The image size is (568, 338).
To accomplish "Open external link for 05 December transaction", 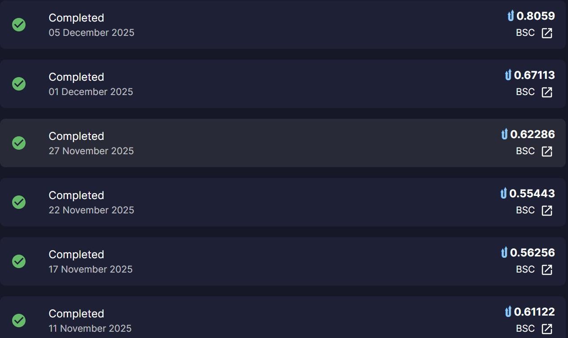I will (547, 33).
